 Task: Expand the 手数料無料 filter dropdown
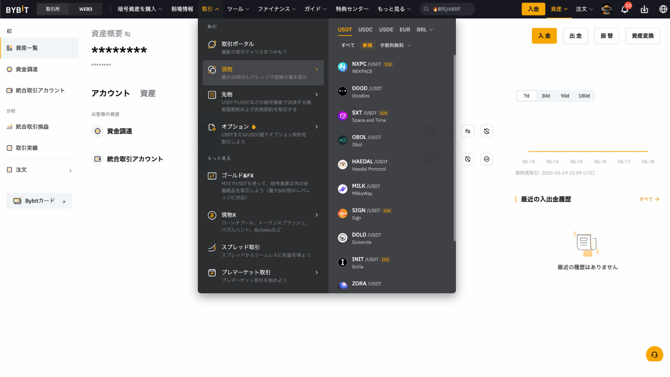pyautogui.click(x=395, y=46)
